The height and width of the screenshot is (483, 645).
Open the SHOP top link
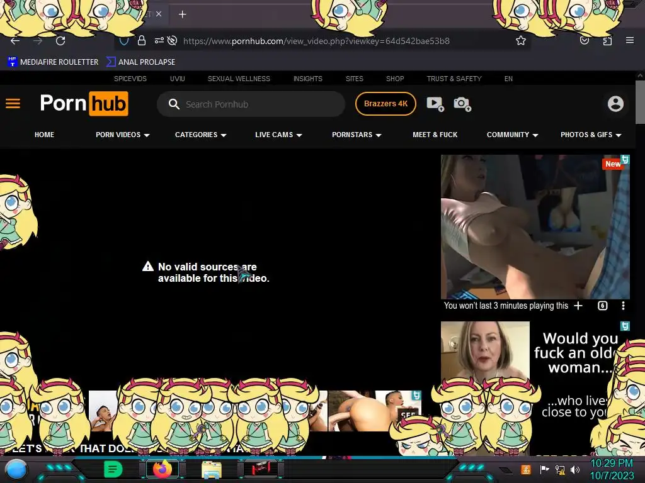pos(395,79)
